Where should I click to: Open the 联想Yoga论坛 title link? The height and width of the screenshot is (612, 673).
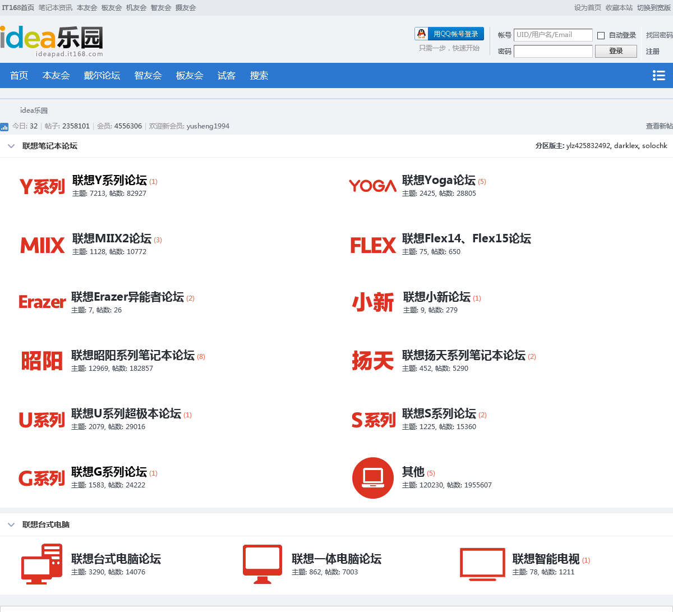click(439, 180)
